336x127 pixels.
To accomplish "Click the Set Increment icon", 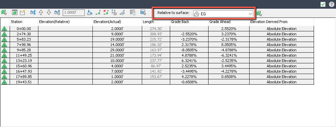I will point(57,13).
